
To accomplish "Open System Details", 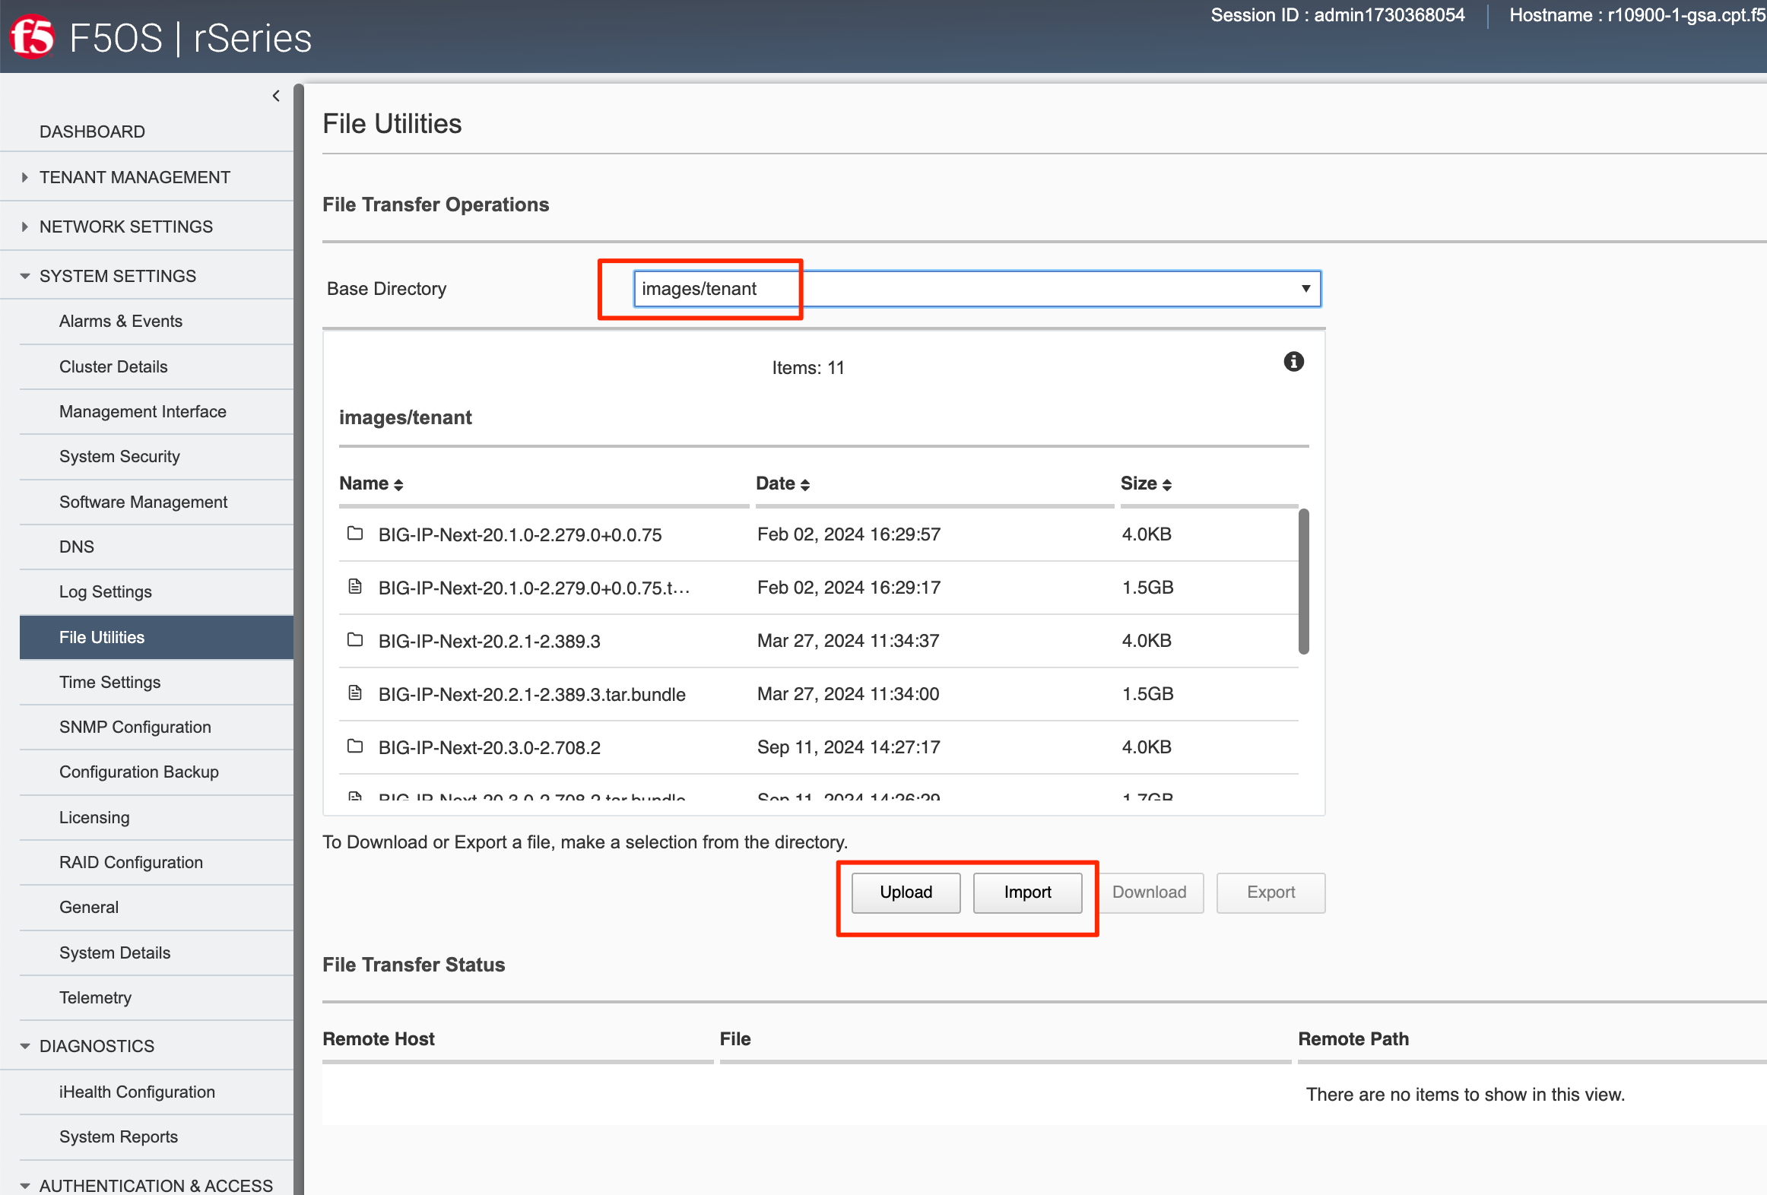I will tap(115, 953).
